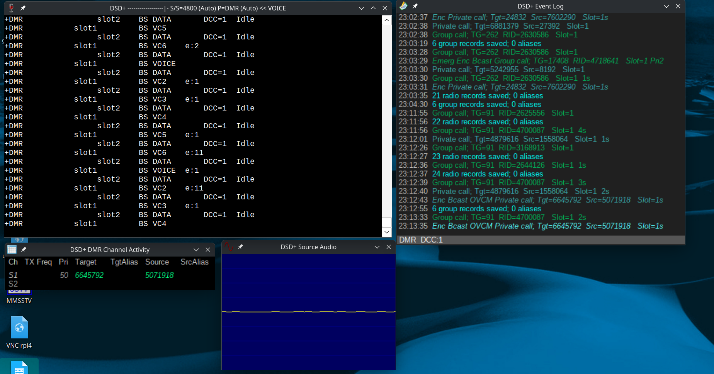This screenshot has height=374, width=714.
Task: Select the 23:12:37 24 radio records saved entry
Action: [471, 174]
